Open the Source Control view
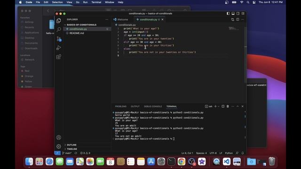 [x=59, y=39]
